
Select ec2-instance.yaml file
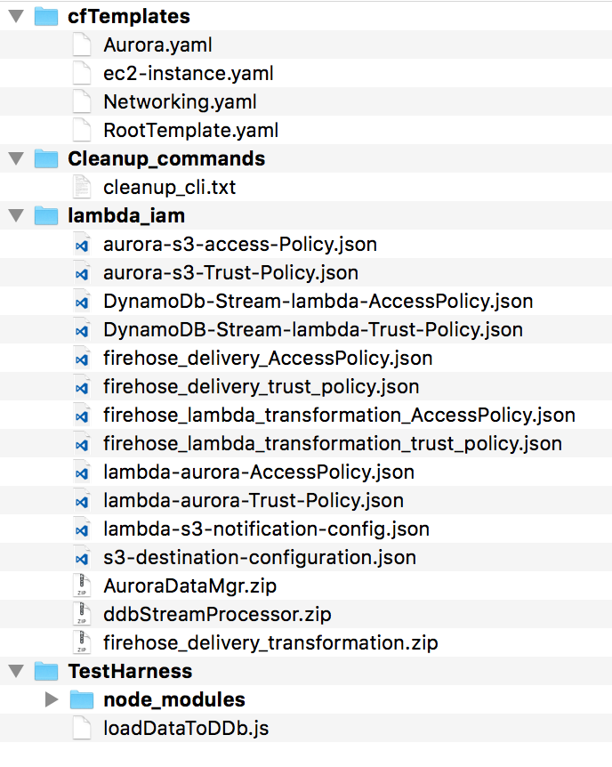[306, 73]
